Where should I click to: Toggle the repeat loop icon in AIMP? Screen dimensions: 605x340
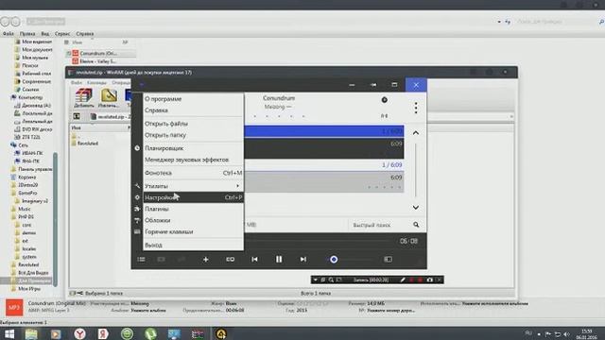pyautogui.click(x=231, y=260)
